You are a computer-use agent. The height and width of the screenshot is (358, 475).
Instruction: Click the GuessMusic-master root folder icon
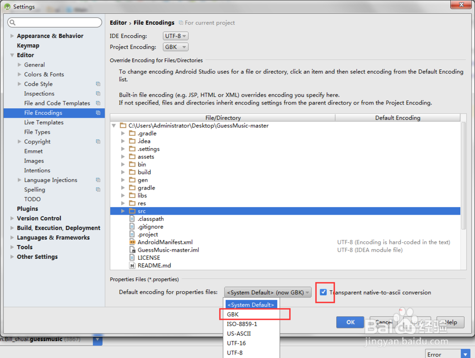tap(123, 125)
